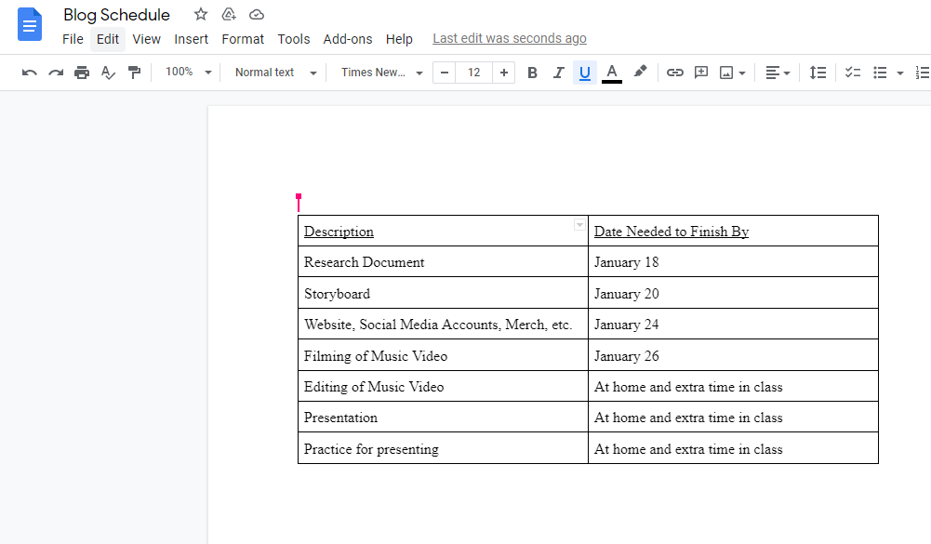Open the 'Last edit was seconds ago' link
The width and height of the screenshot is (931, 544).
[x=510, y=39]
